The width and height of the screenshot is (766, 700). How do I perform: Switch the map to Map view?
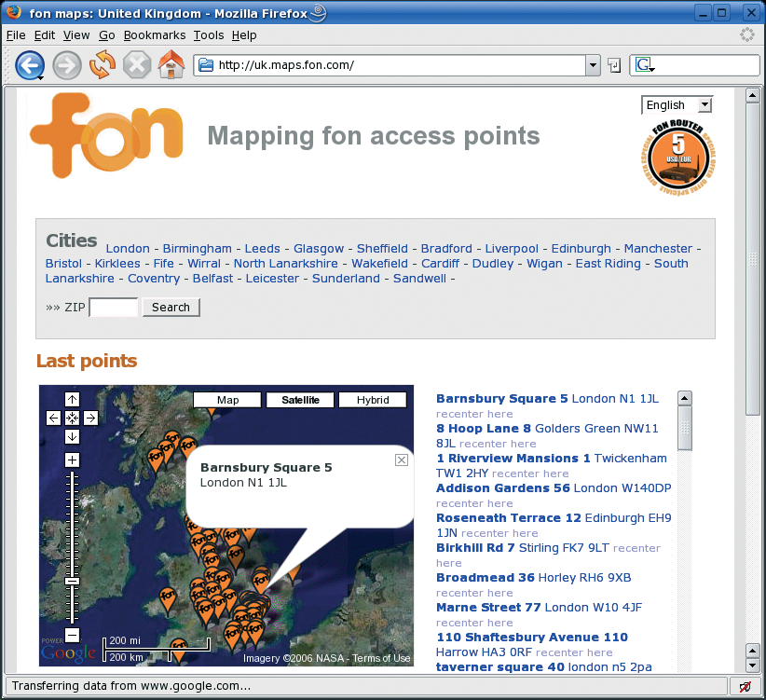227,400
